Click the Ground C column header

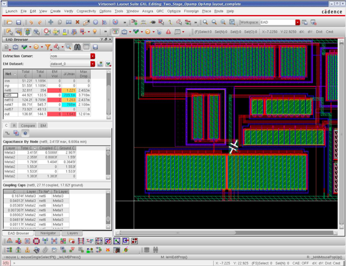[x=67, y=148]
